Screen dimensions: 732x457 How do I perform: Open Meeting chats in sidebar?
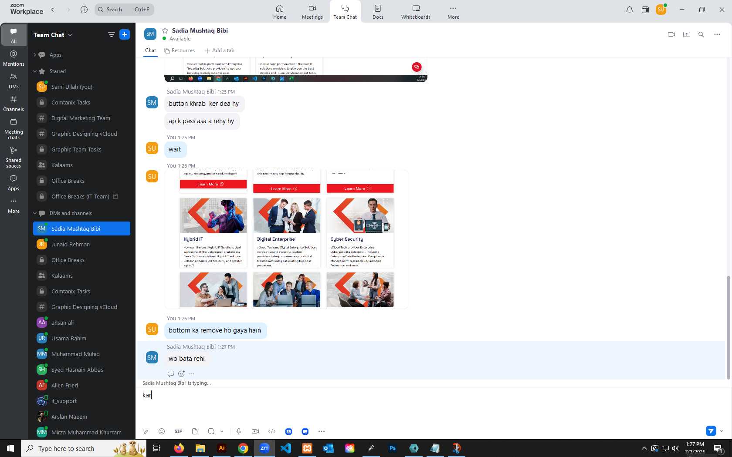coord(14,129)
